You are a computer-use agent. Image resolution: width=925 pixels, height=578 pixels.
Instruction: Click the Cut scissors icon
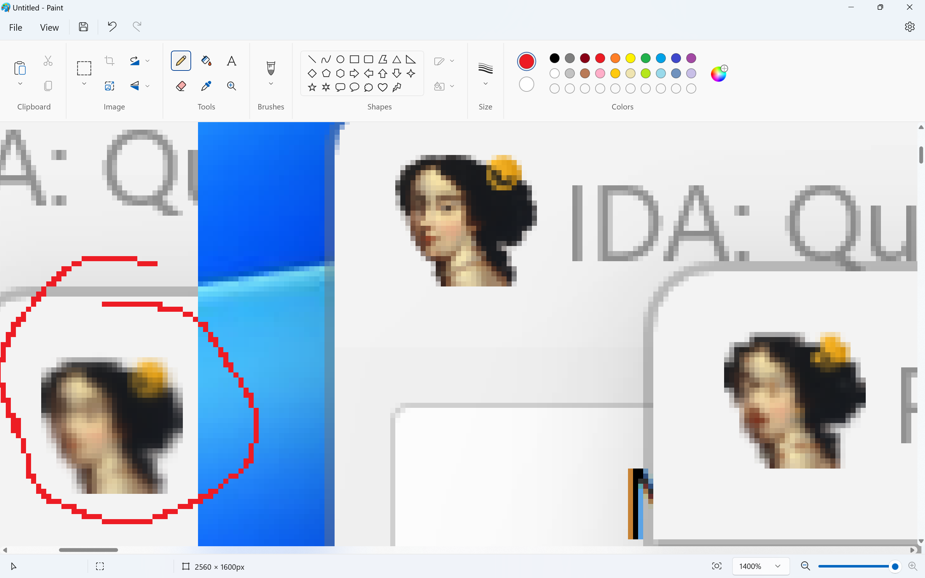(48, 61)
